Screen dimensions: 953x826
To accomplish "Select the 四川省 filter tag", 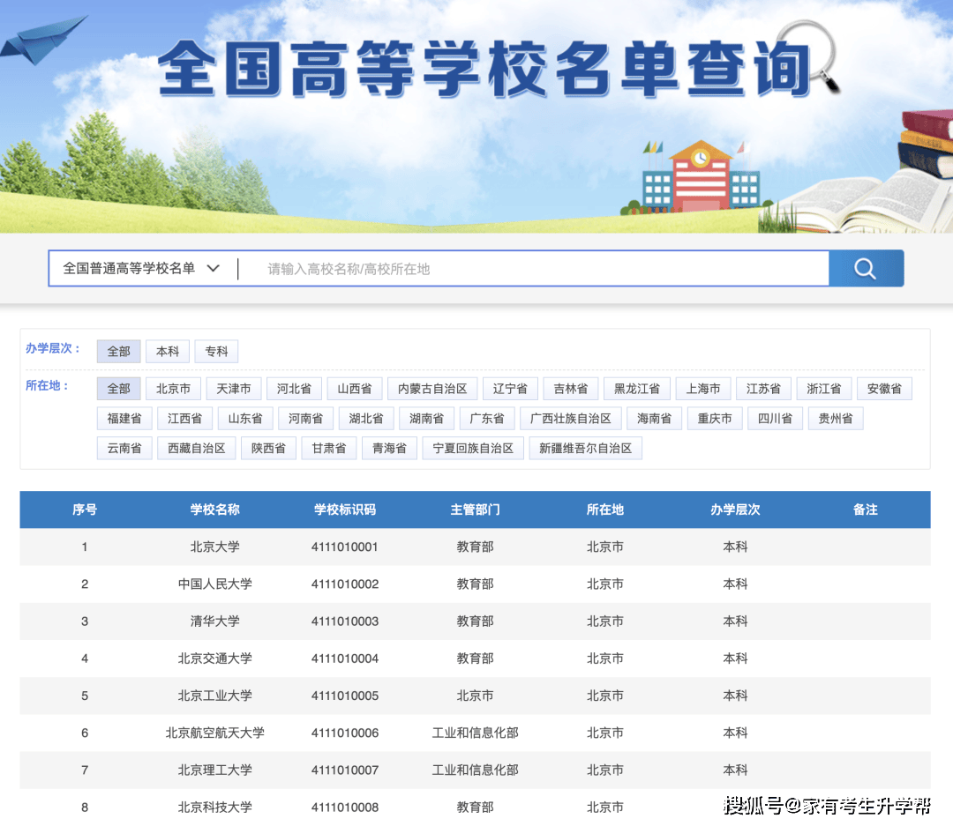I will [x=775, y=419].
